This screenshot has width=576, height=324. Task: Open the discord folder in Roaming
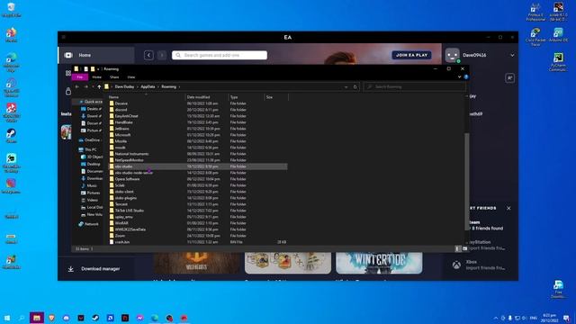(121, 110)
